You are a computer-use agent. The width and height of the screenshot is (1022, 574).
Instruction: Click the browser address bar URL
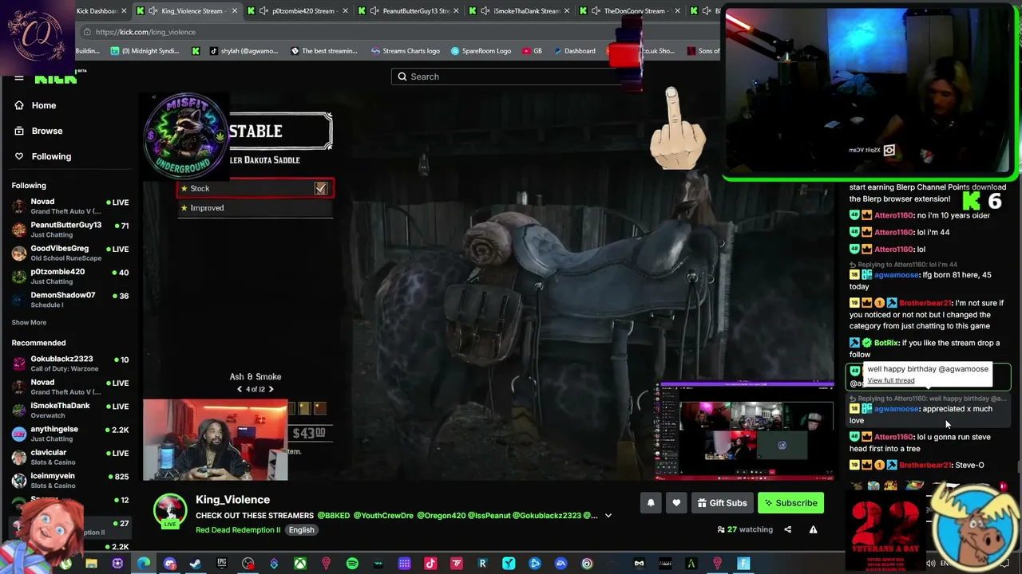(x=145, y=32)
